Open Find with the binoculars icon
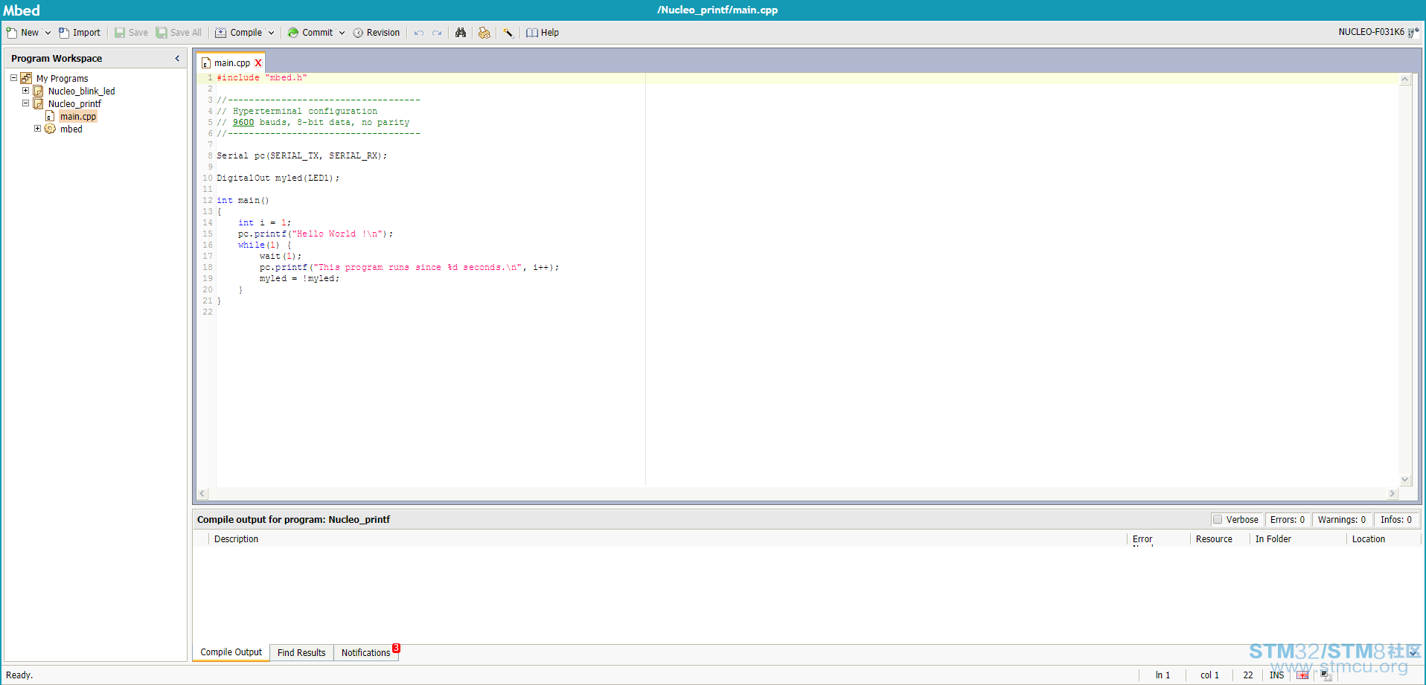 [461, 33]
